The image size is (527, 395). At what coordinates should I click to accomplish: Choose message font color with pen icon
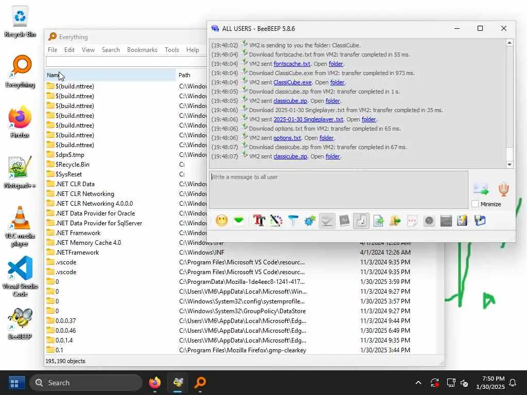(276, 221)
